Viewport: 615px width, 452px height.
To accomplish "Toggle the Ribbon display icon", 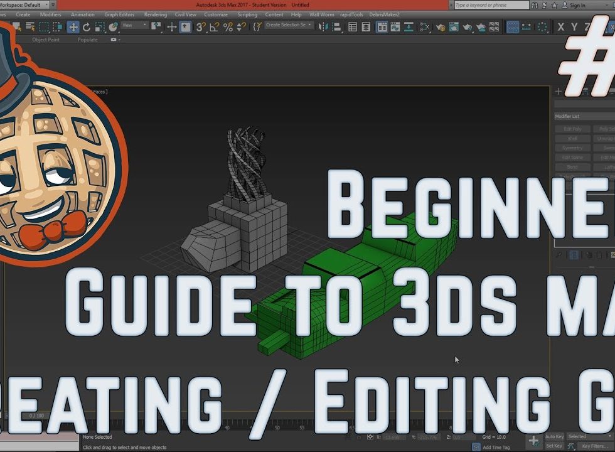I will (382, 26).
